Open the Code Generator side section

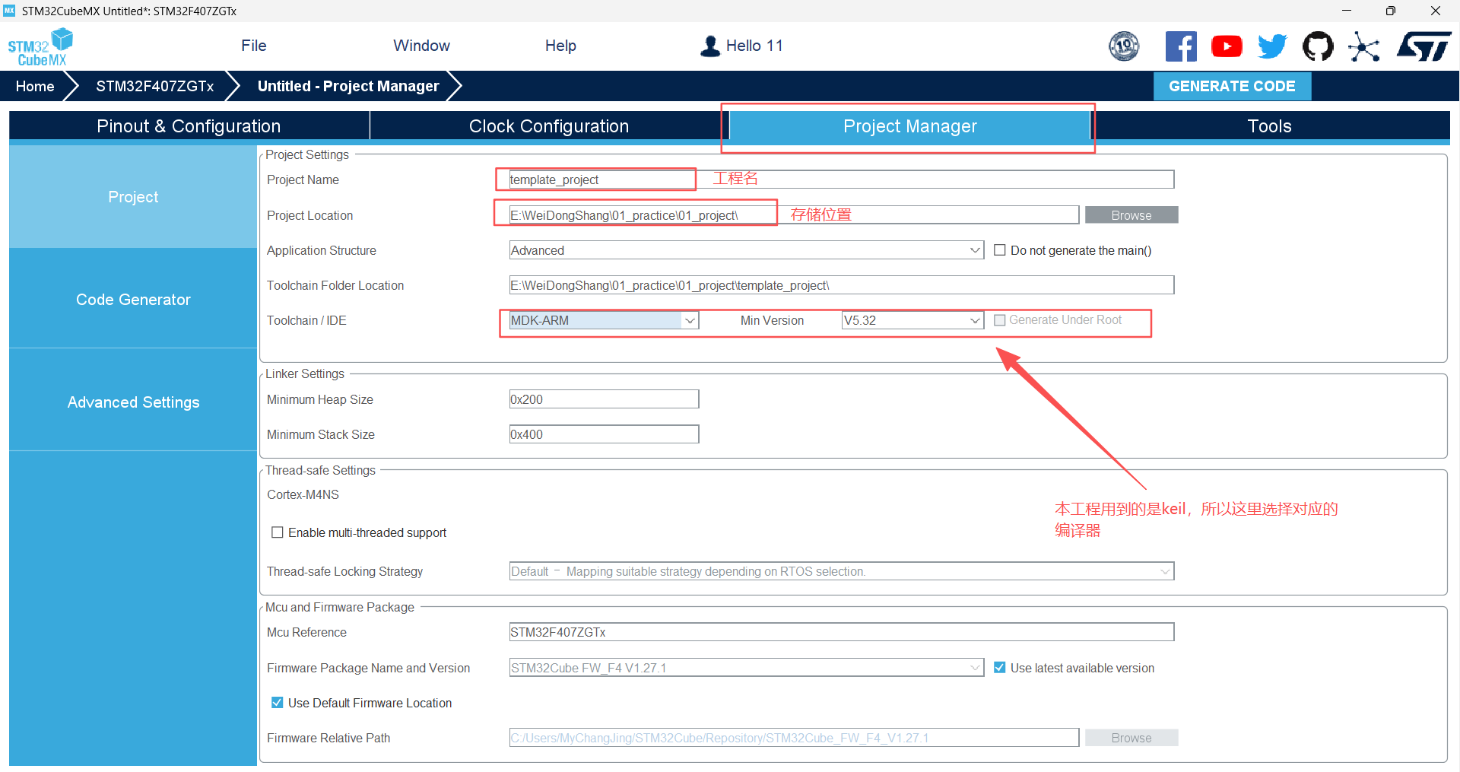133,300
